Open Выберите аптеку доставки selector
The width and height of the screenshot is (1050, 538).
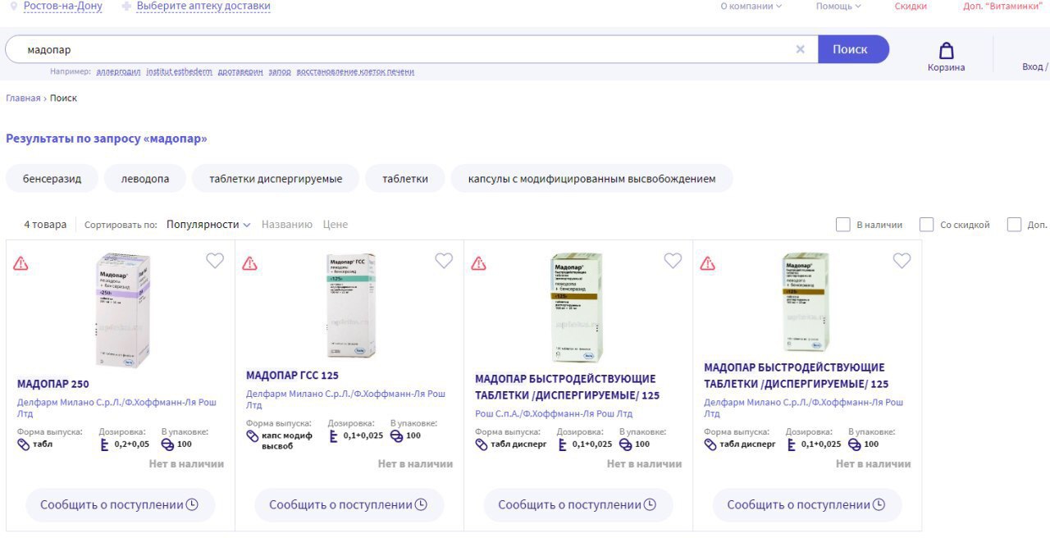pos(203,6)
